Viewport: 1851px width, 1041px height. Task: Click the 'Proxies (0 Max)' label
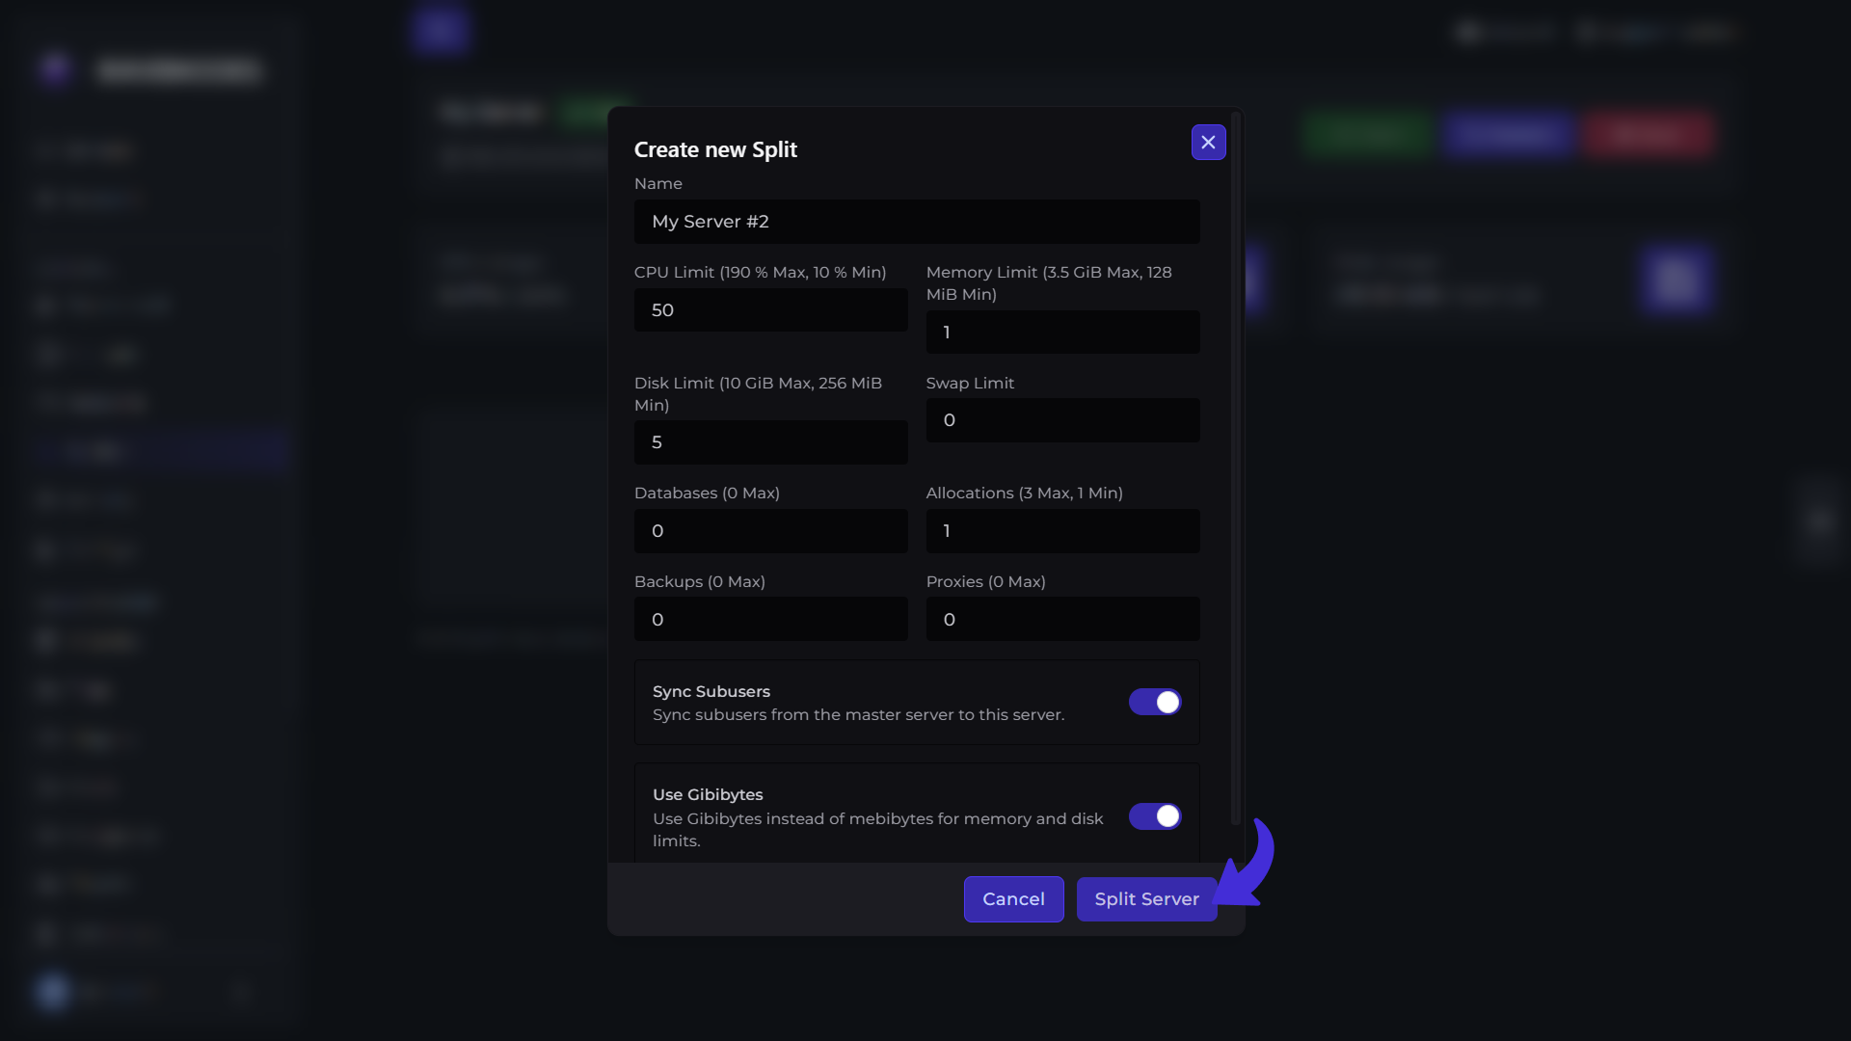(x=985, y=581)
